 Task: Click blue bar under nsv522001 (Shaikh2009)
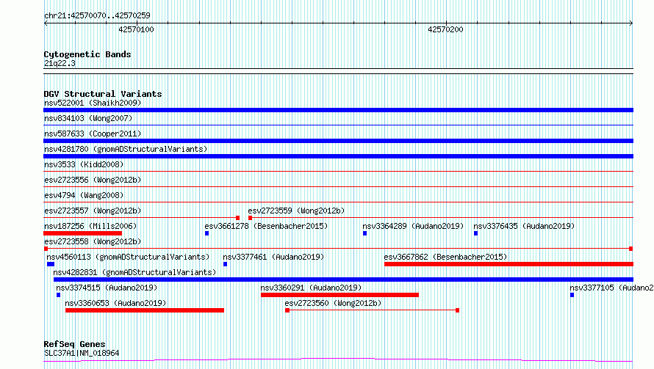pyautogui.click(x=338, y=110)
